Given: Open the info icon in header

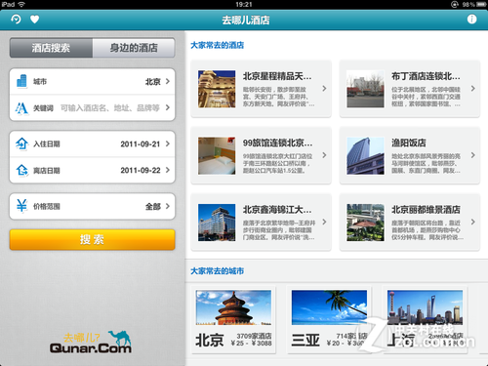Looking at the screenshot, I should pyautogui.click(x=471, y=20).
